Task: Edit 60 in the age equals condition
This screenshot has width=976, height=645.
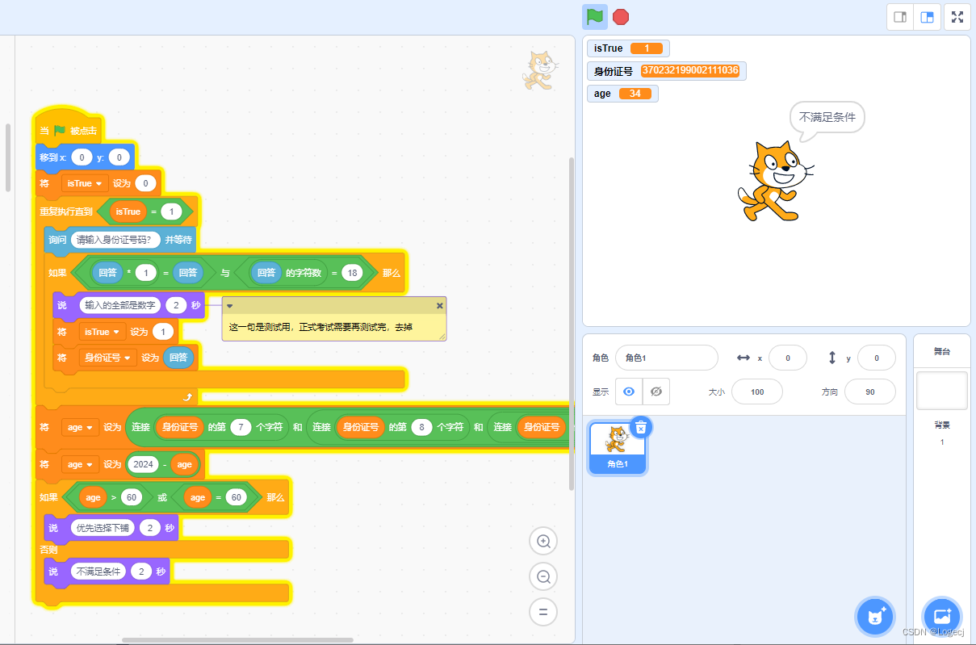Action: tap(237, 497)
